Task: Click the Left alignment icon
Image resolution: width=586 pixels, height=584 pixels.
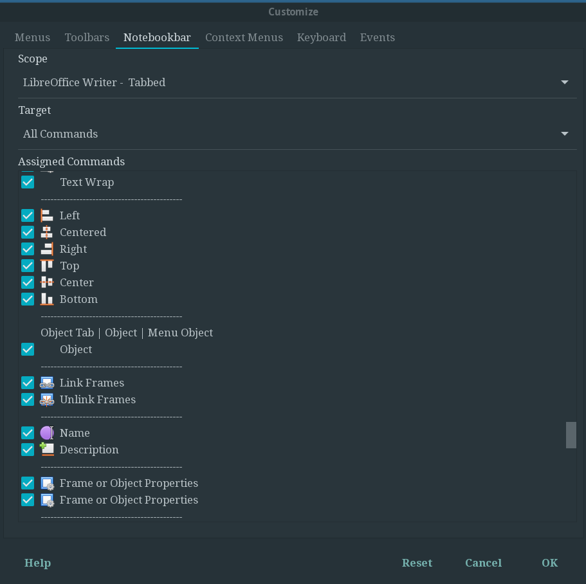Action: pos(47,215)
